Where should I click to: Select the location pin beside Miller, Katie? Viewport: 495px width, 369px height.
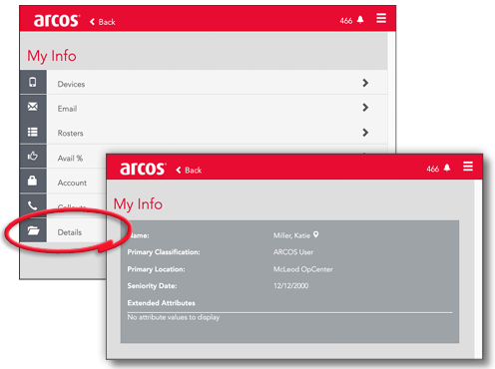click(316, 234)
